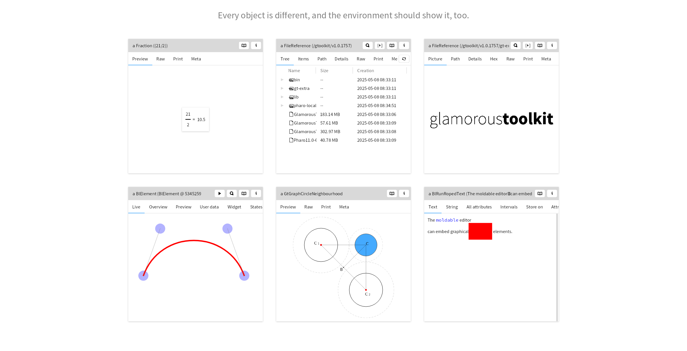Screen dimensions: 687x351
Task: Open Store on tab
Action: pyautogui.click(x=534, y=207)
